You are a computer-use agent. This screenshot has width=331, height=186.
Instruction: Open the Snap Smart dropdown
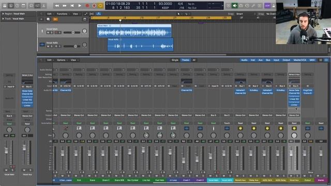pos(246,14)
